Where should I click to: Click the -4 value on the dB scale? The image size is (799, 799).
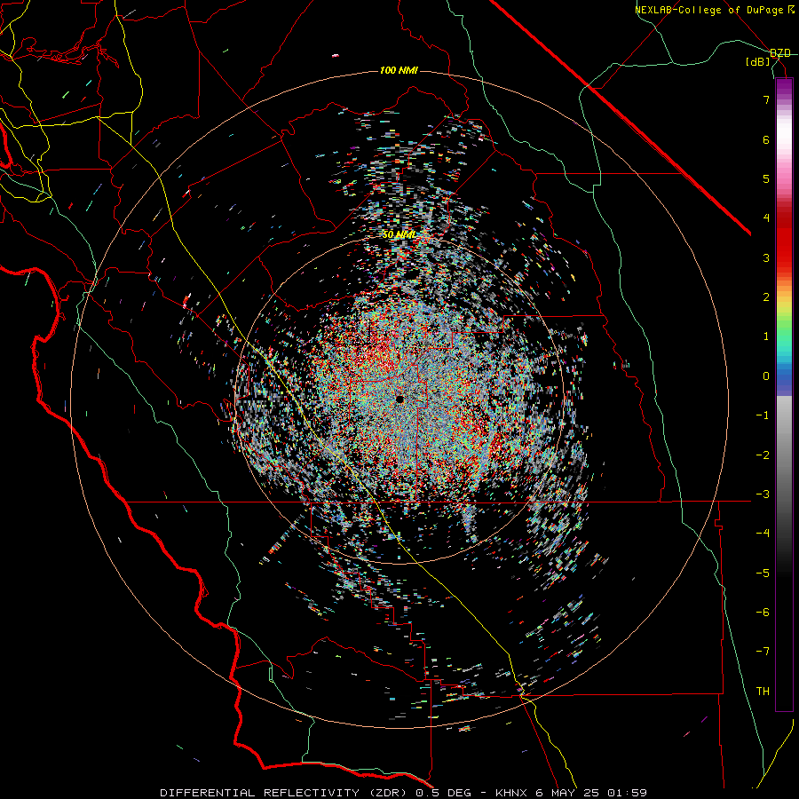tap(763, 534)
